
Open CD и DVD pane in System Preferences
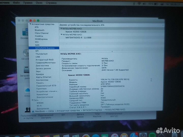coord(25,55)
